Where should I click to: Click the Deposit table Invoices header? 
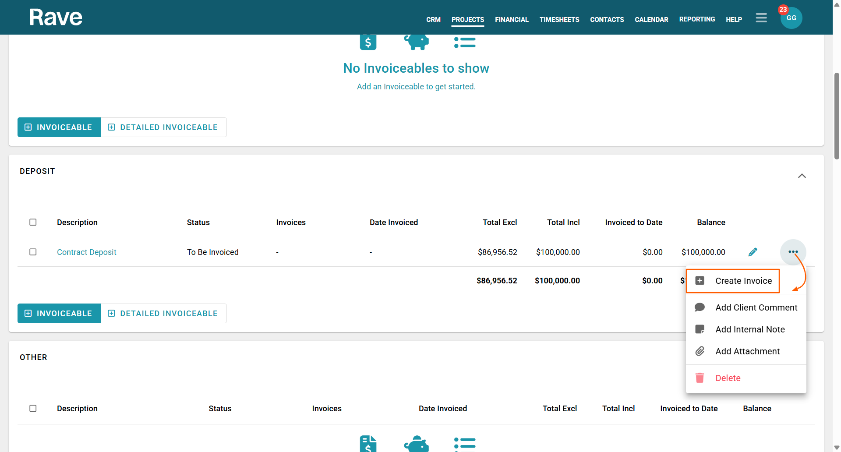point(291,222)
